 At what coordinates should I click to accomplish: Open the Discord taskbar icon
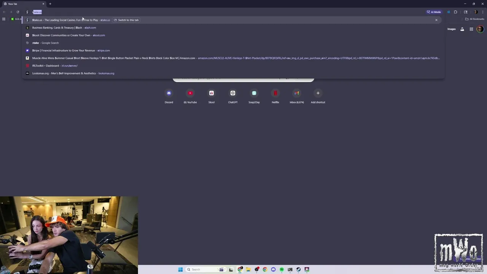[273, 269]
